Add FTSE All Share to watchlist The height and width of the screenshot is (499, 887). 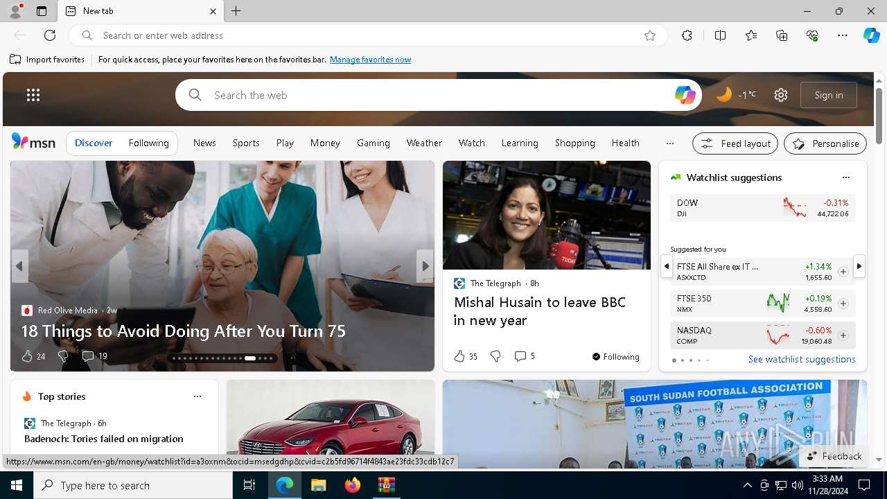click(843, 272)
